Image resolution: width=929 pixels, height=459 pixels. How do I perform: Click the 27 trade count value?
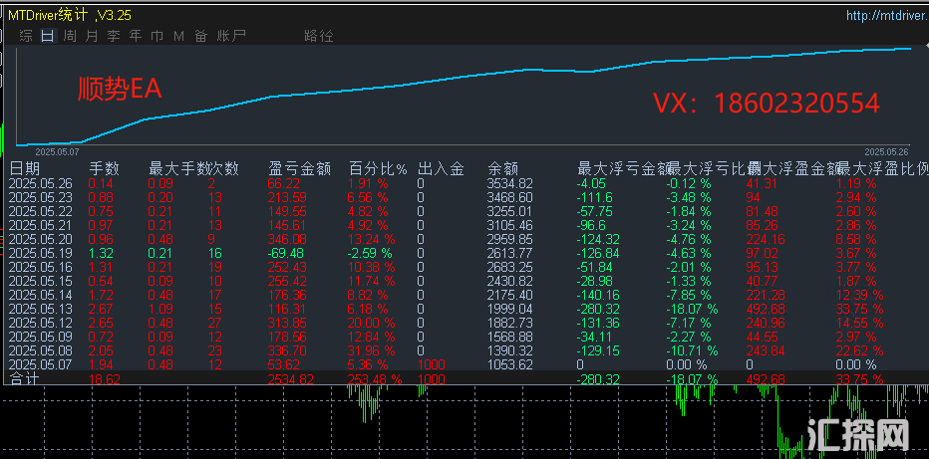pos(215,323)
